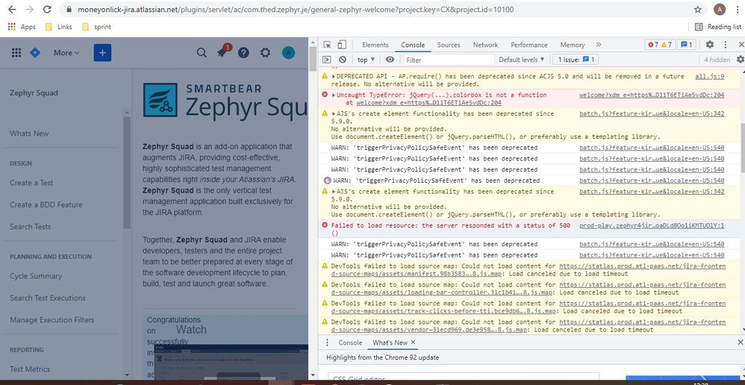Open manifest source map URL in console
This screenshot has height=385, width=745.
tap(528, 270)
